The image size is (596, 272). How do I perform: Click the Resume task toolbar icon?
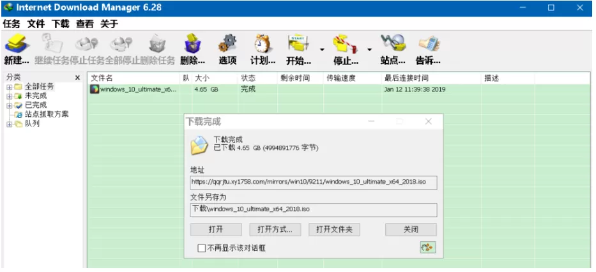[51, 43]
